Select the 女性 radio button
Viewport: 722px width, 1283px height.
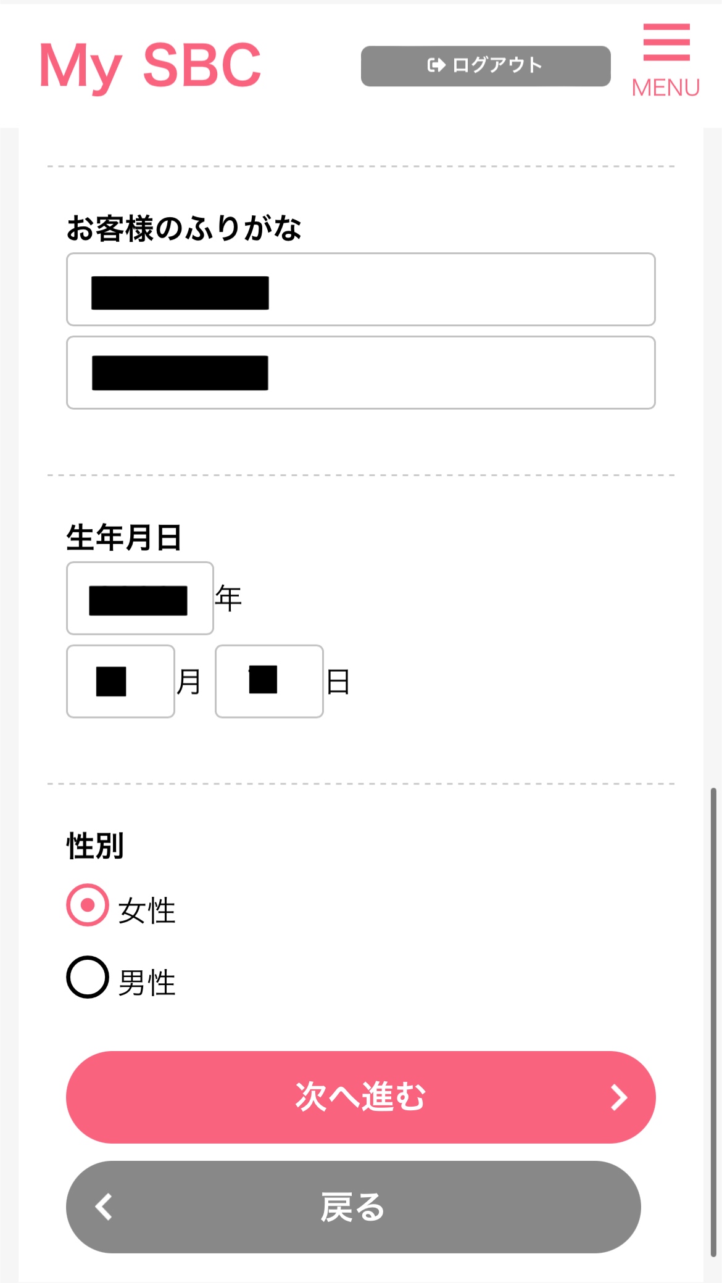point(88,905)
